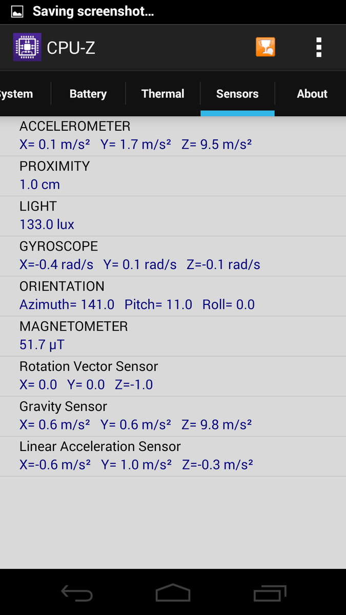This screenshot has width=346, height=615.
Task: Select the GYROSCOPE readings row
Action: (173, 256)
